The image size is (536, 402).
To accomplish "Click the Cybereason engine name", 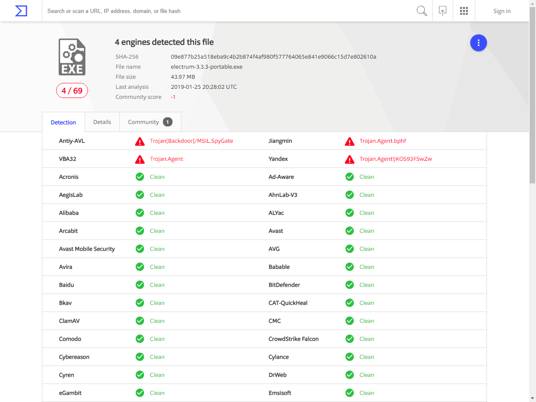I will point(74,357).
